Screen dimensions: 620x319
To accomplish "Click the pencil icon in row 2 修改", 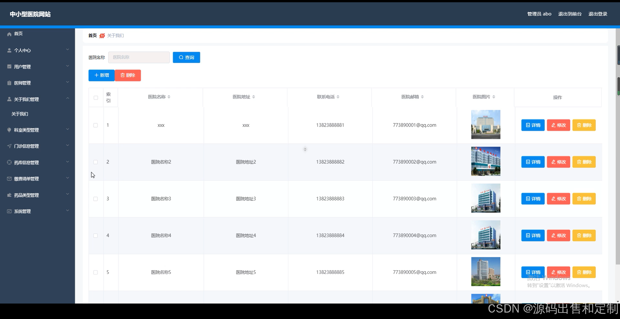I will click(553, 162).
